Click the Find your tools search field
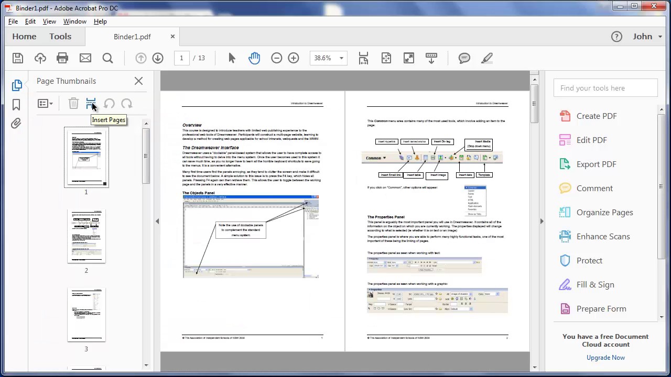The image size is (671, 377). (x=605, y=88)
